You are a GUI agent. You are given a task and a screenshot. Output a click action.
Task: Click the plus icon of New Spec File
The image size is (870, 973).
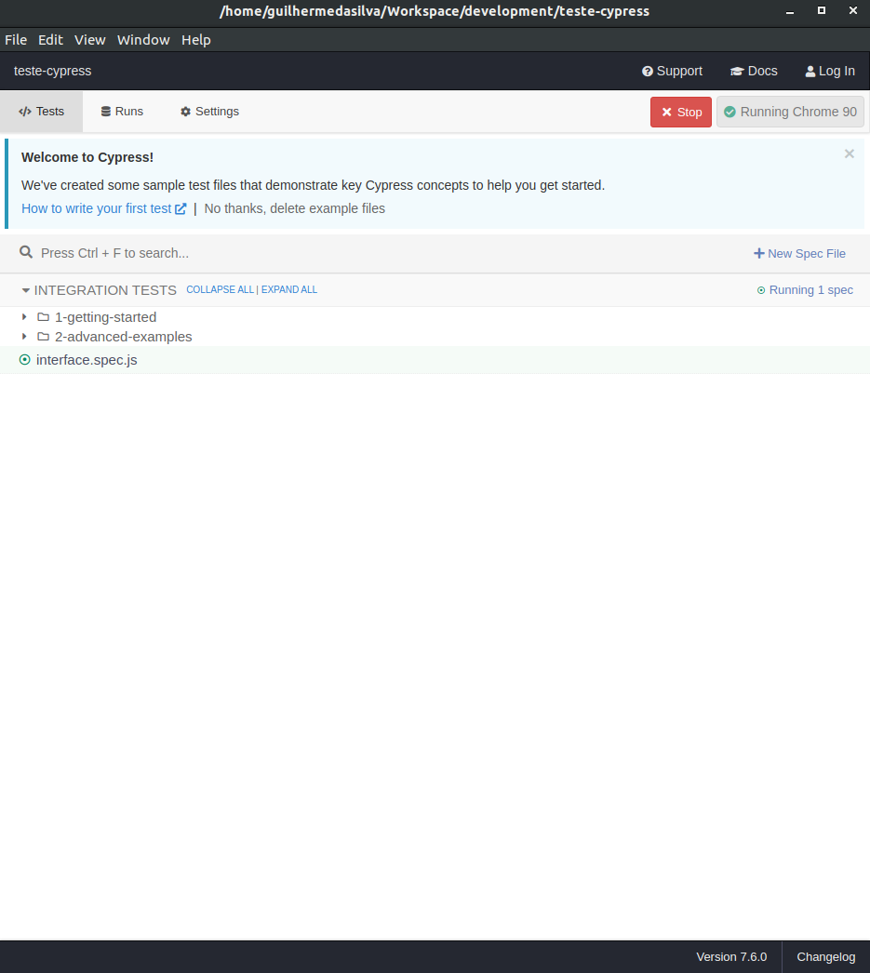759,253
